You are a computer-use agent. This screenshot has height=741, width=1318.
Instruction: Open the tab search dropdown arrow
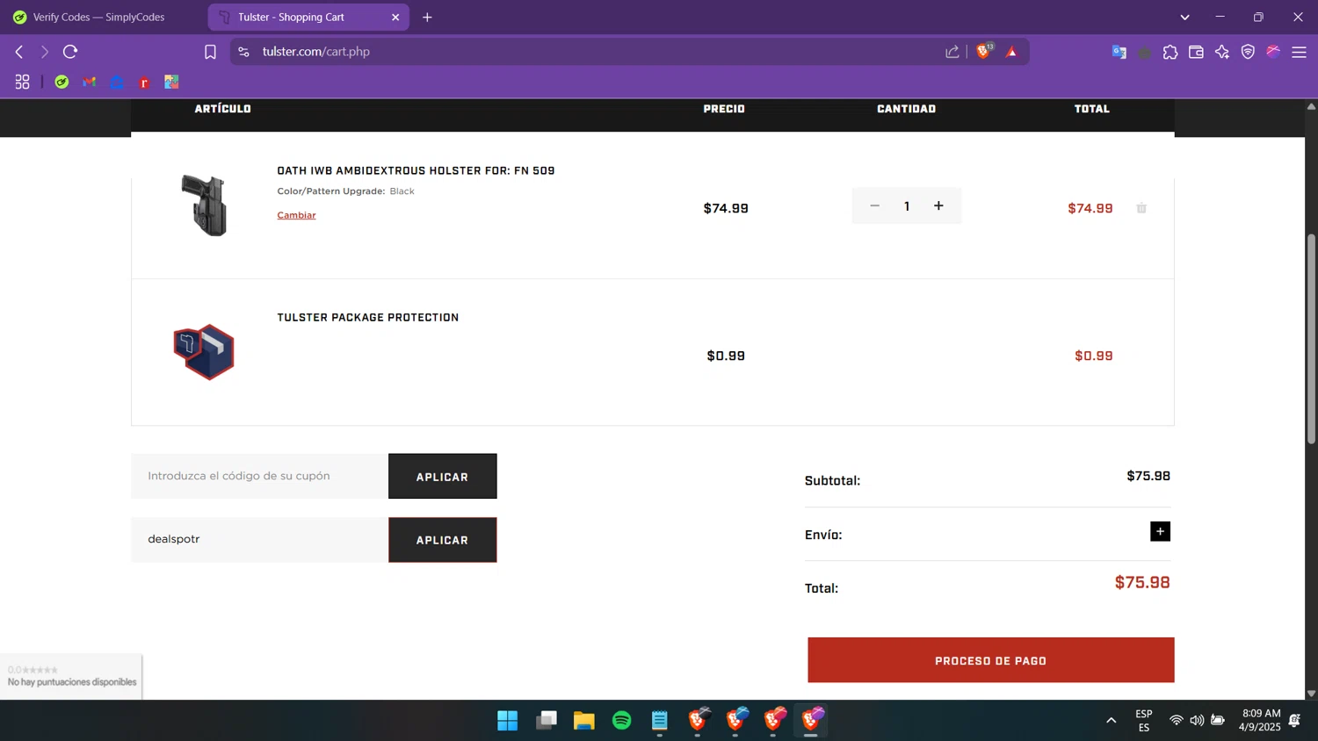pyautogui.click(x=1184, y=18)
